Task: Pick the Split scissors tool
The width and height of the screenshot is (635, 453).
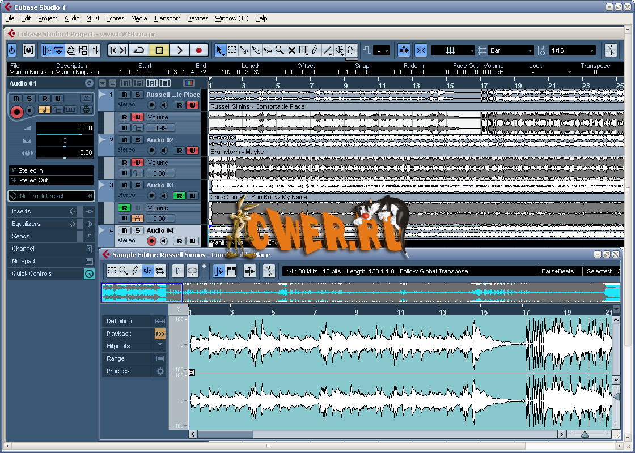Action: [244, 50]
